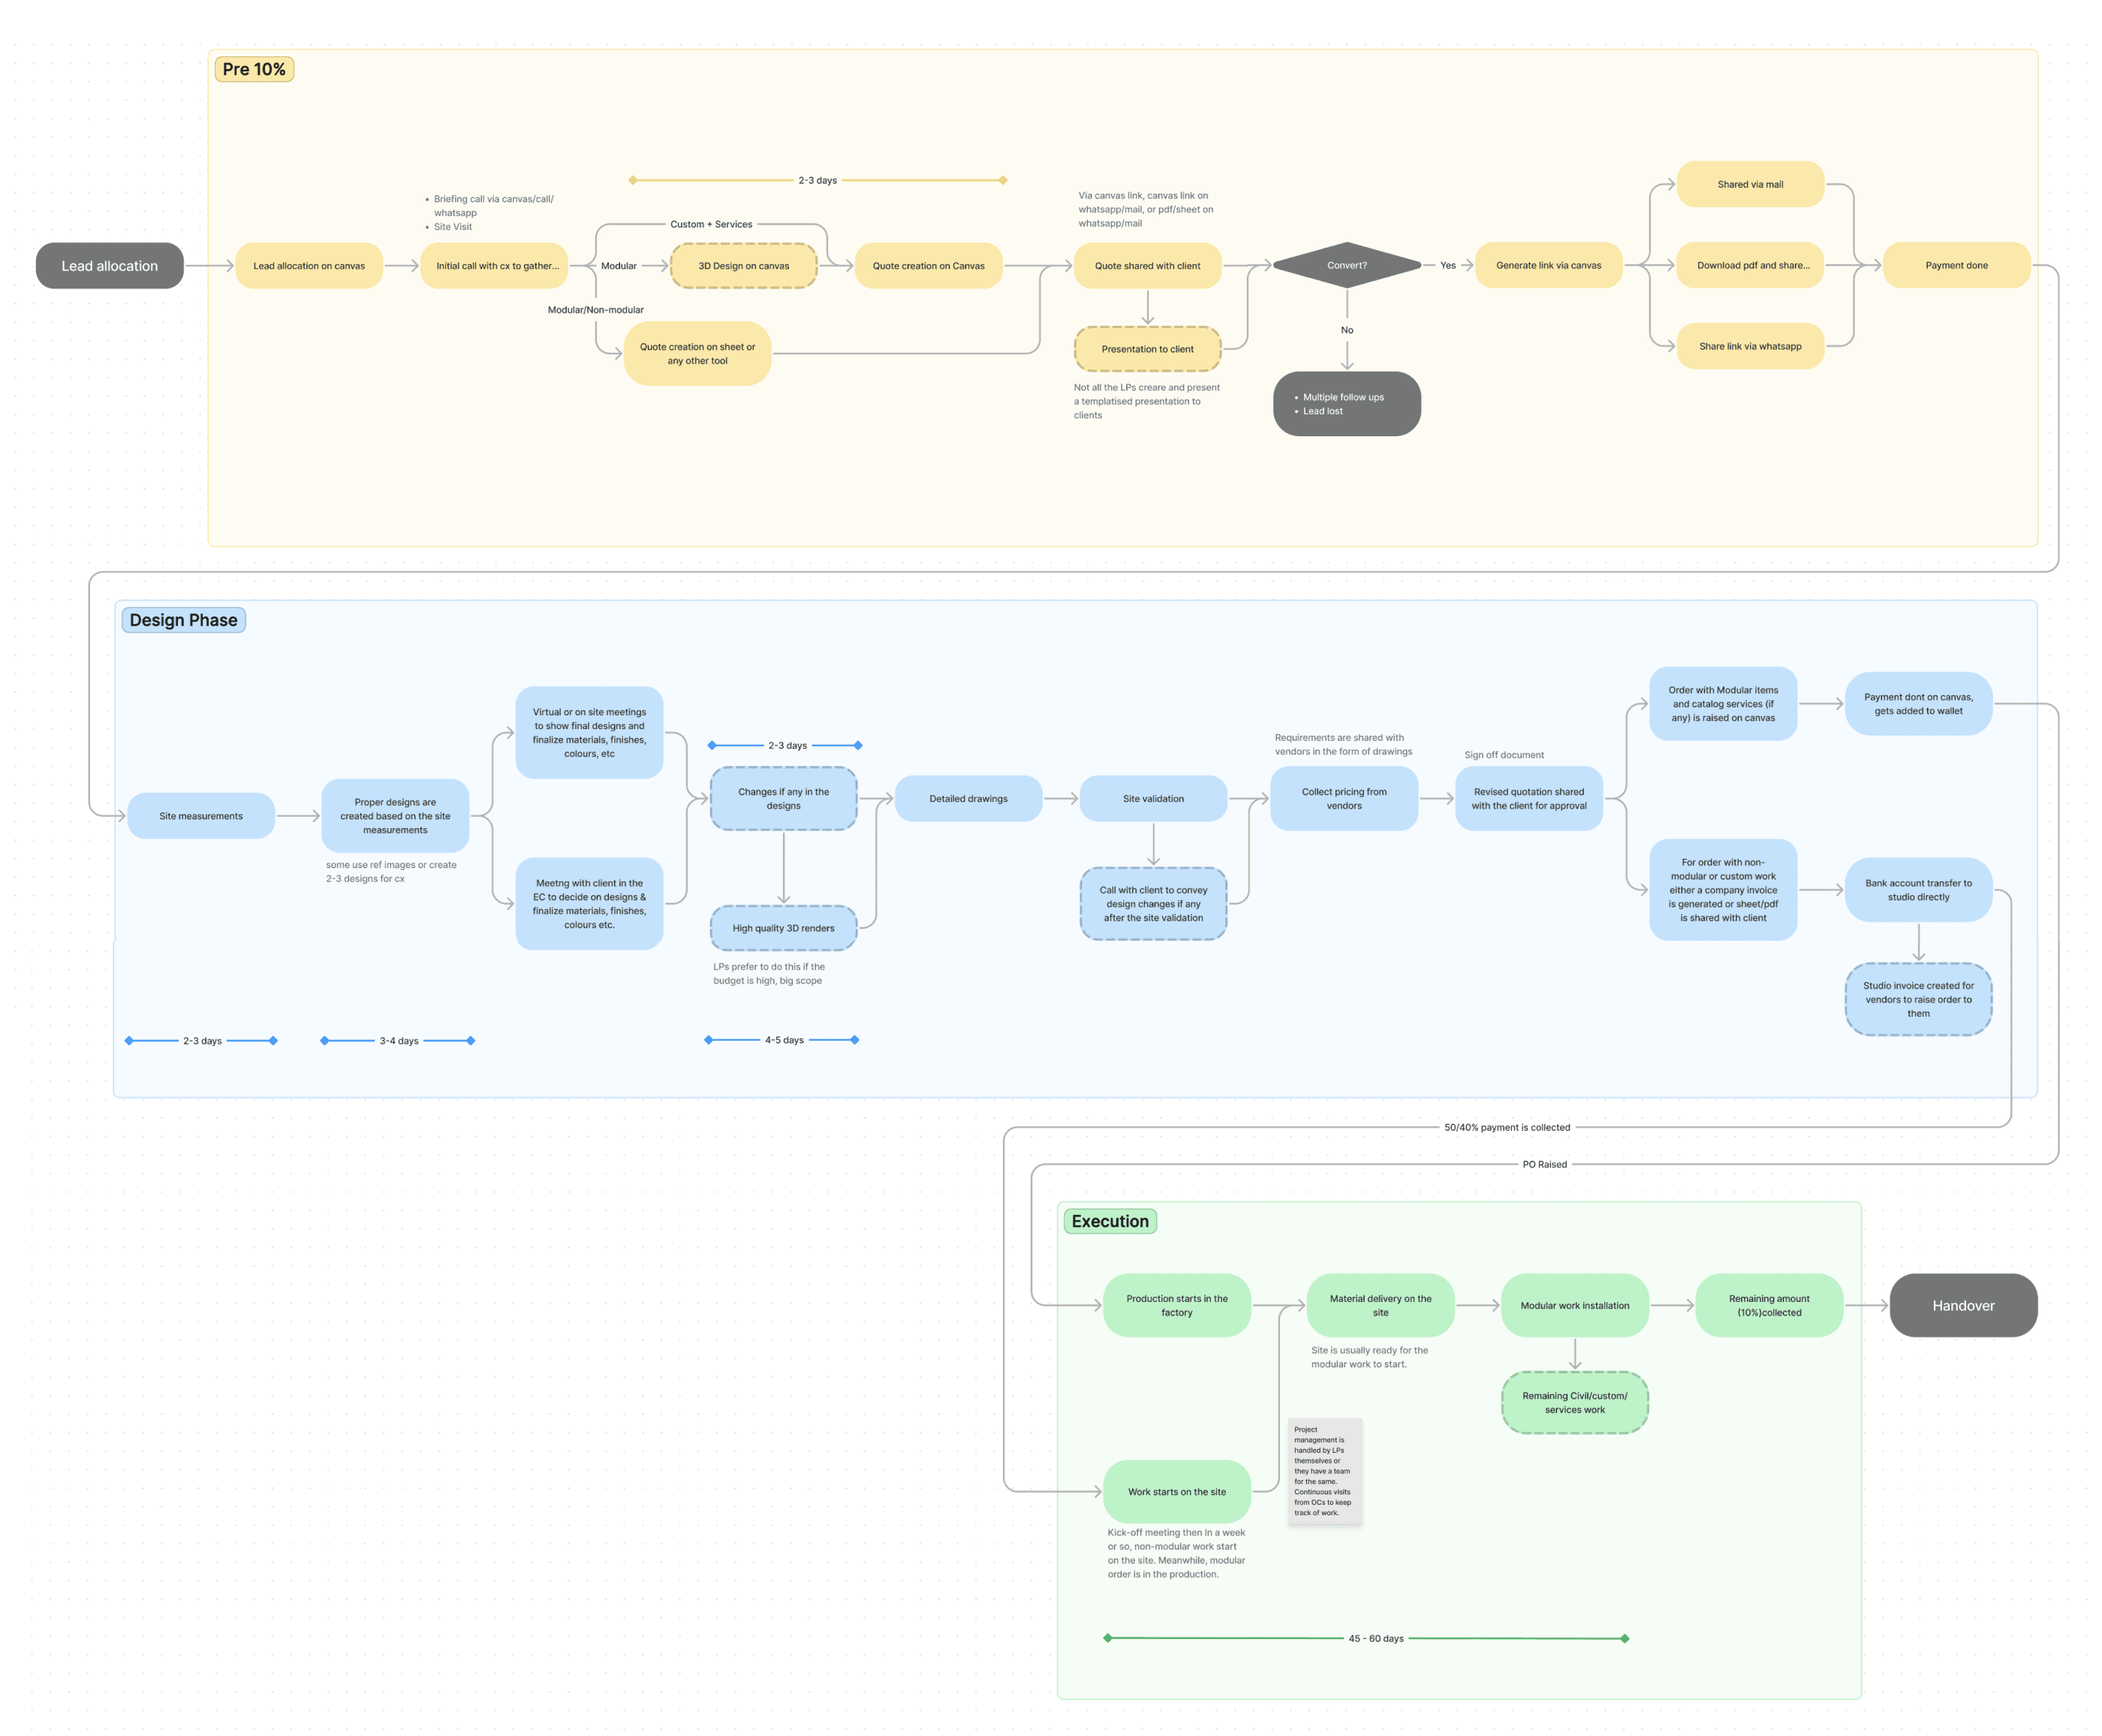This screenshot has width=2102, height=1736.
Task: Click the Work starts on the site node
Action: [x=1176, y=1491]
